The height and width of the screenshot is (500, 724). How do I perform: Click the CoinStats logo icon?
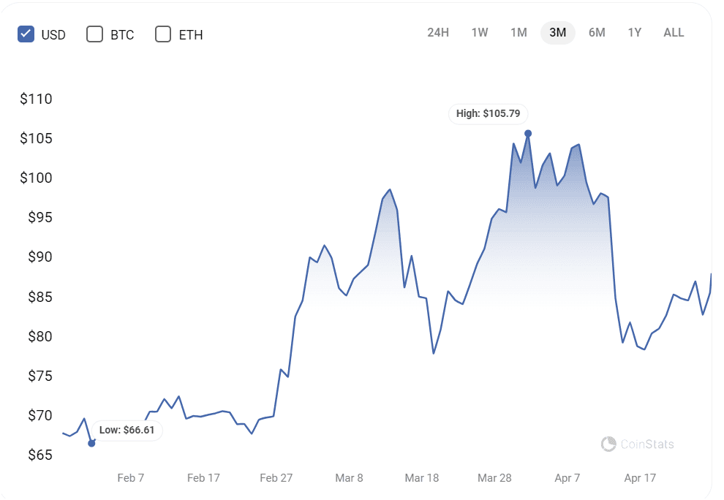(x=608, y=444)
